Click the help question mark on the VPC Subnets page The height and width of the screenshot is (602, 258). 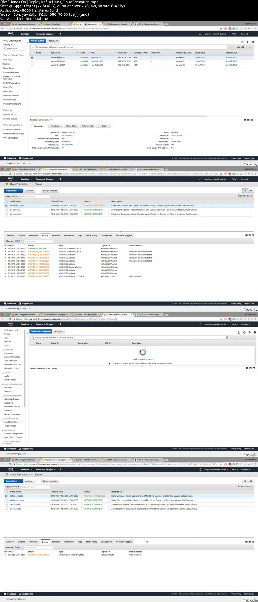(x=253, y=42)
